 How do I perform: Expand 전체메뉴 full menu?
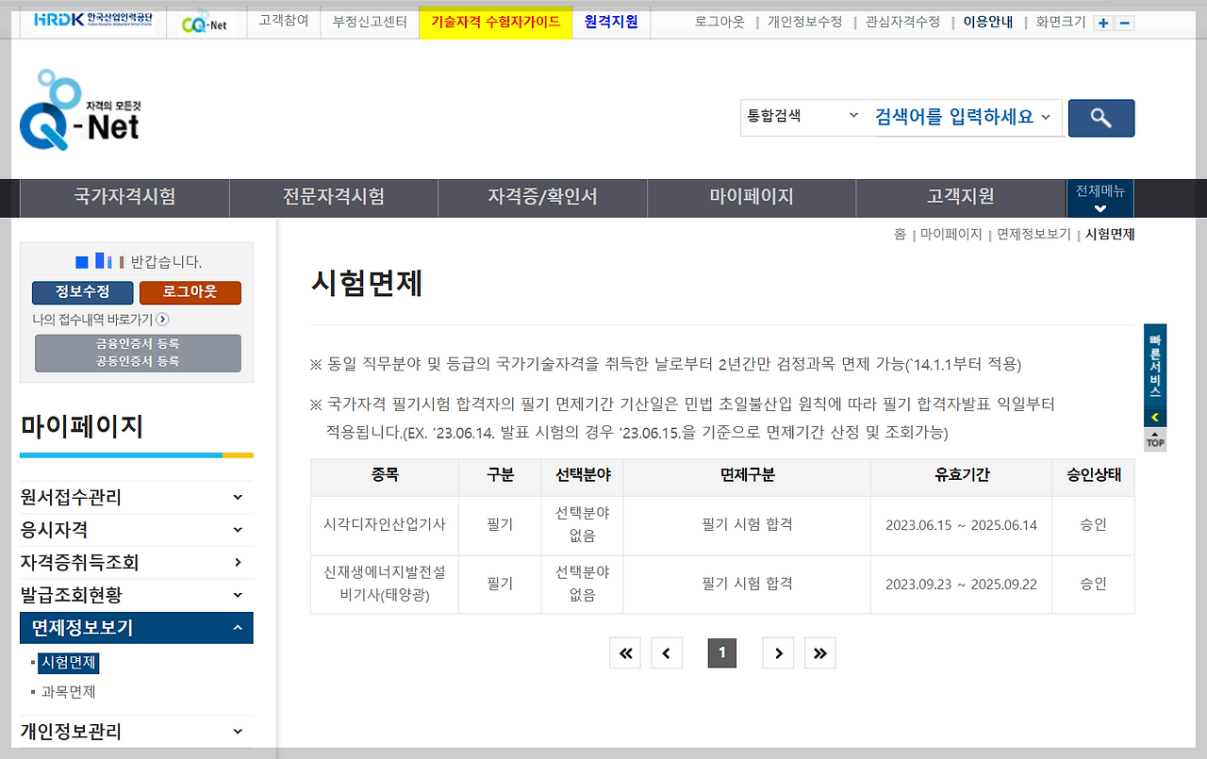pyautogui.click(x=1100, y=198)
